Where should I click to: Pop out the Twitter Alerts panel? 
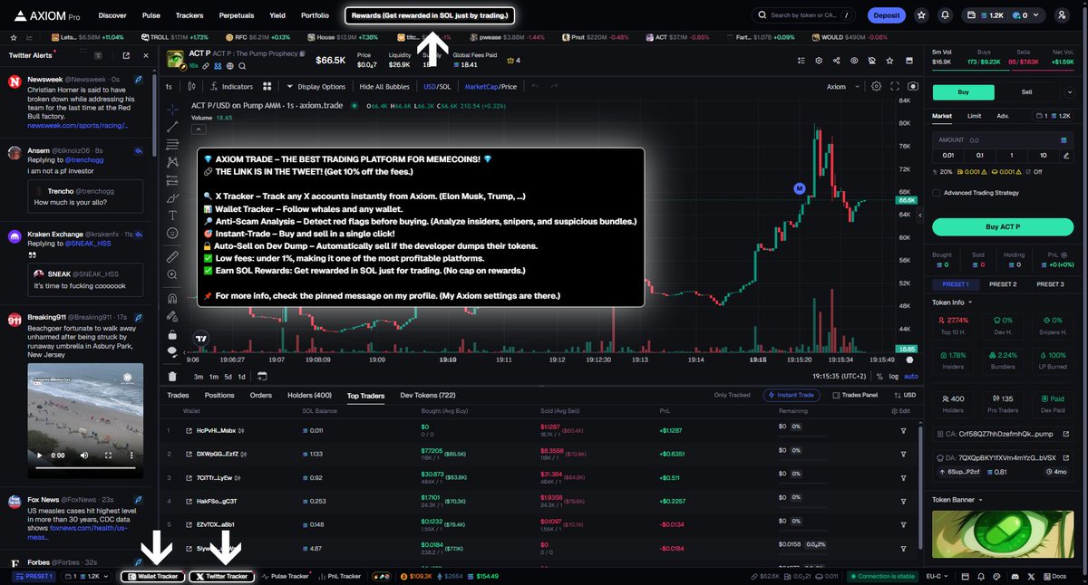click(x=125, y=55)
